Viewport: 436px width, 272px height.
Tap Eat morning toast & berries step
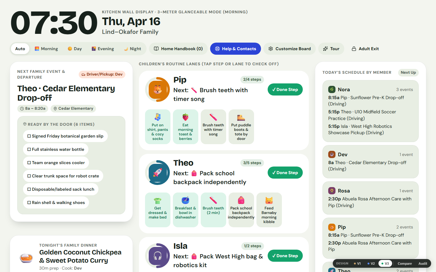tap(185, 127)
